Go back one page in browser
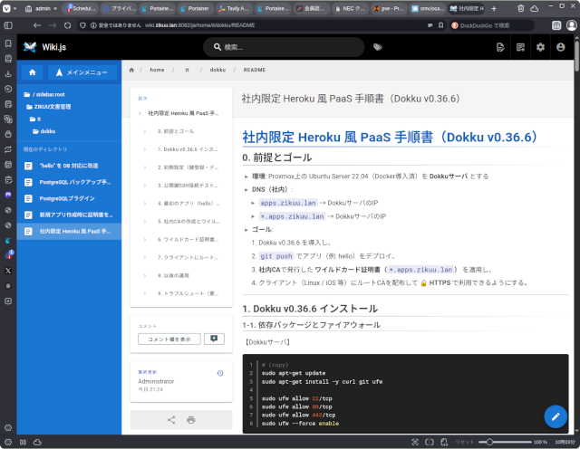580x449 pixels. coord(36,25)
